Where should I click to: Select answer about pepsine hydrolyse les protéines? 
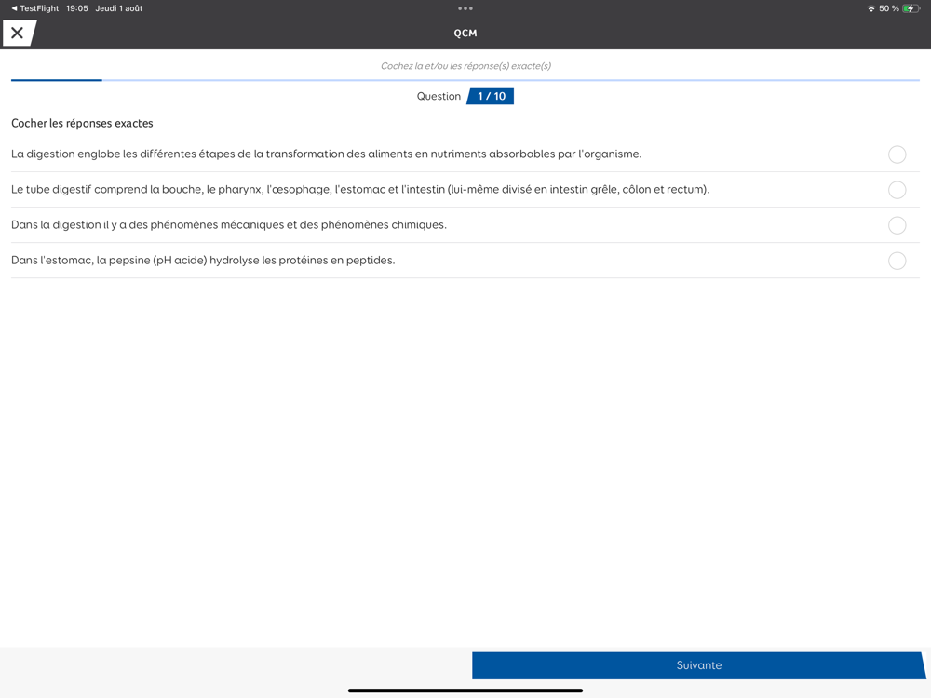[x=897, y=261]
